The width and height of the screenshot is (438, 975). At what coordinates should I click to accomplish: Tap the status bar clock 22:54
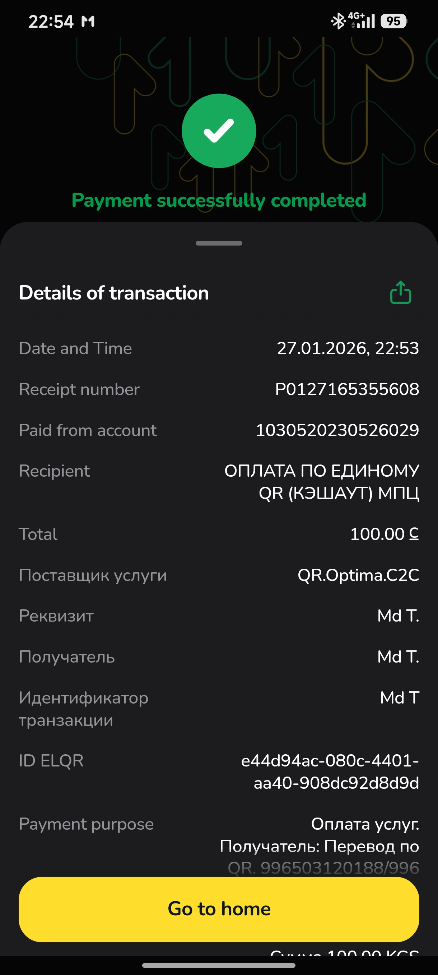pos(51,22)
